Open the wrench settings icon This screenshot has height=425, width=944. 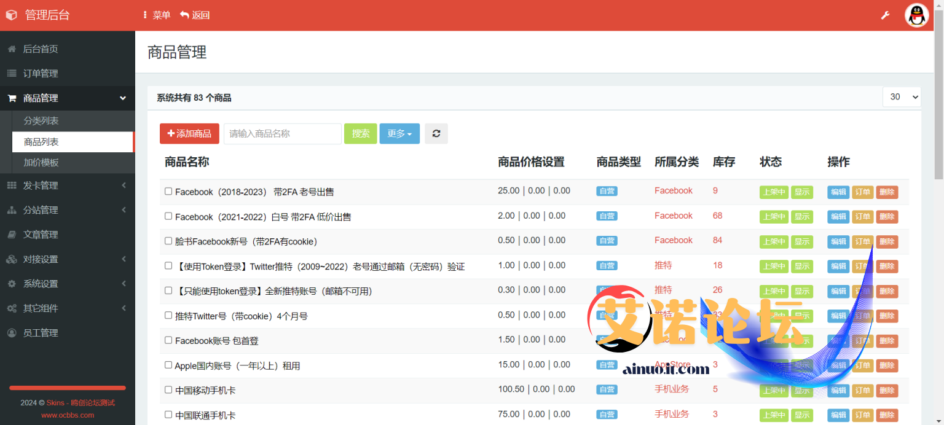coord(885,15)
